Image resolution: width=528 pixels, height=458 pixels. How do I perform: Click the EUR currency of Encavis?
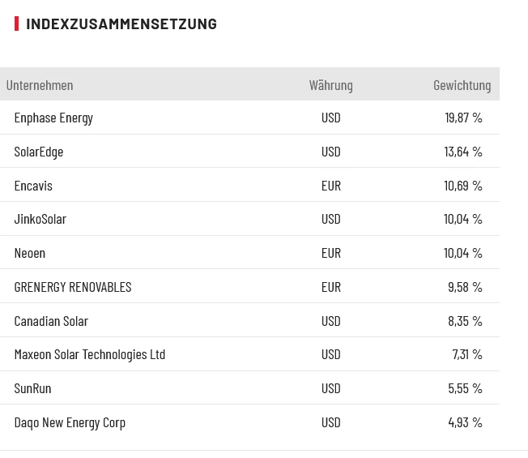click(x=330, y=186)
